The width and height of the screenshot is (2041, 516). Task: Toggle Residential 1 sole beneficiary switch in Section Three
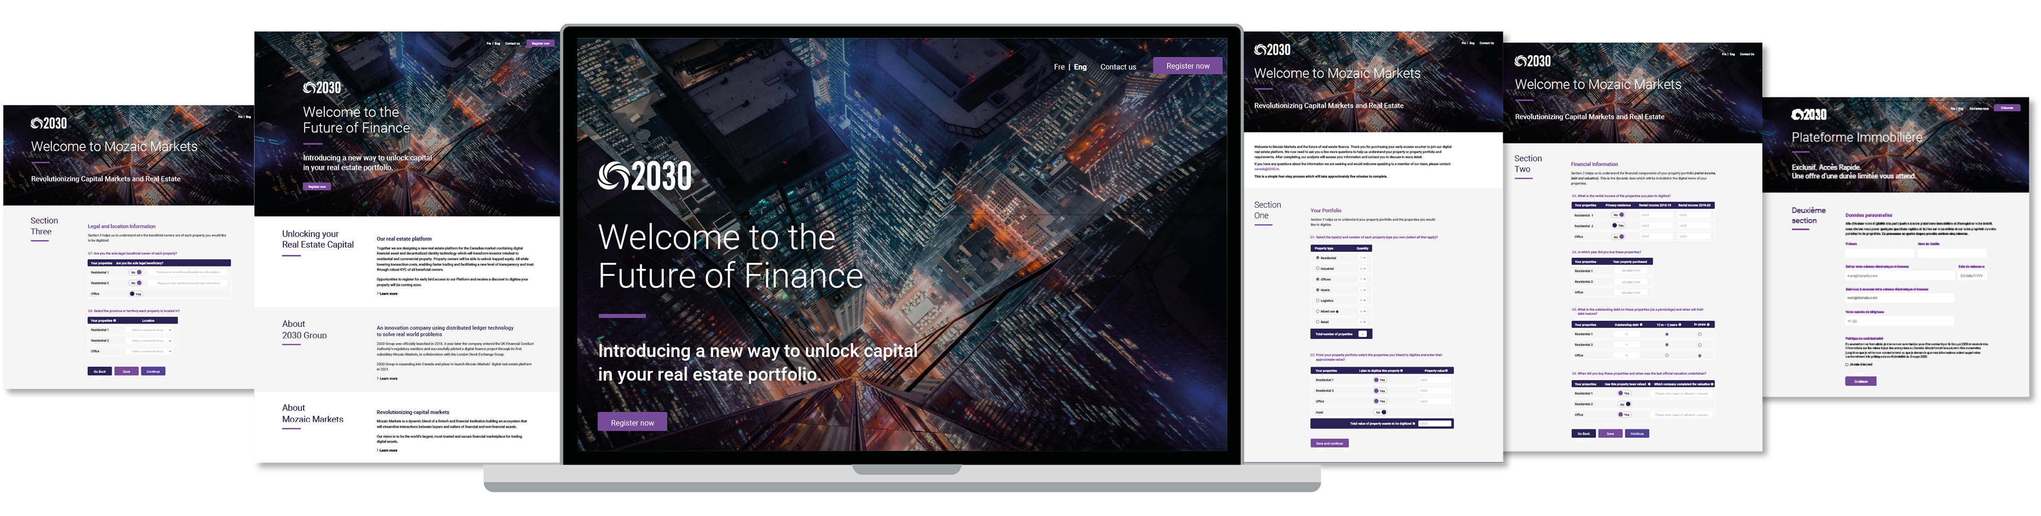click(136, 273)
